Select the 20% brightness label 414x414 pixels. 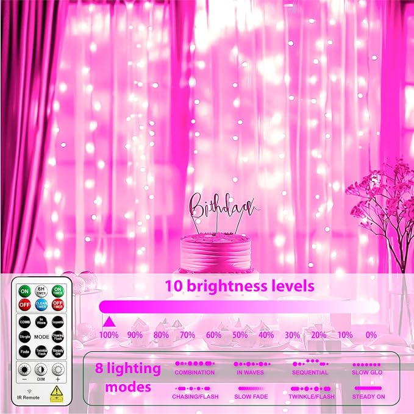click(319, 335)
